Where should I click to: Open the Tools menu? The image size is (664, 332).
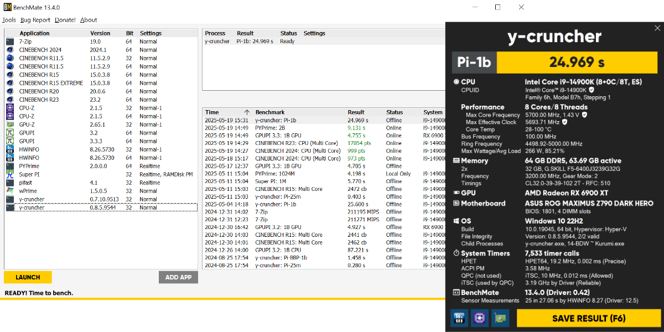[8, 19]
